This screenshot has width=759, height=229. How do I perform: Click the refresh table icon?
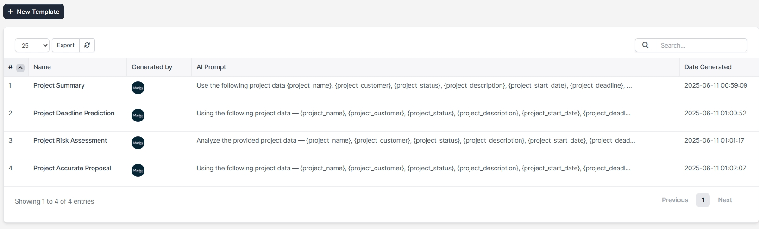click(87, 45)
